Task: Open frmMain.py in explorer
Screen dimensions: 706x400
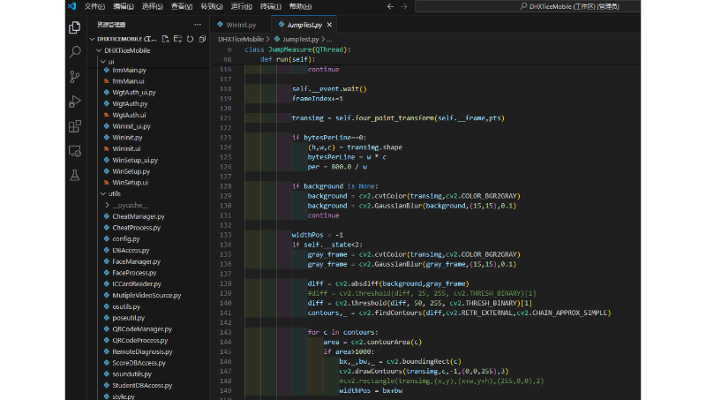Action: point(129,70)
